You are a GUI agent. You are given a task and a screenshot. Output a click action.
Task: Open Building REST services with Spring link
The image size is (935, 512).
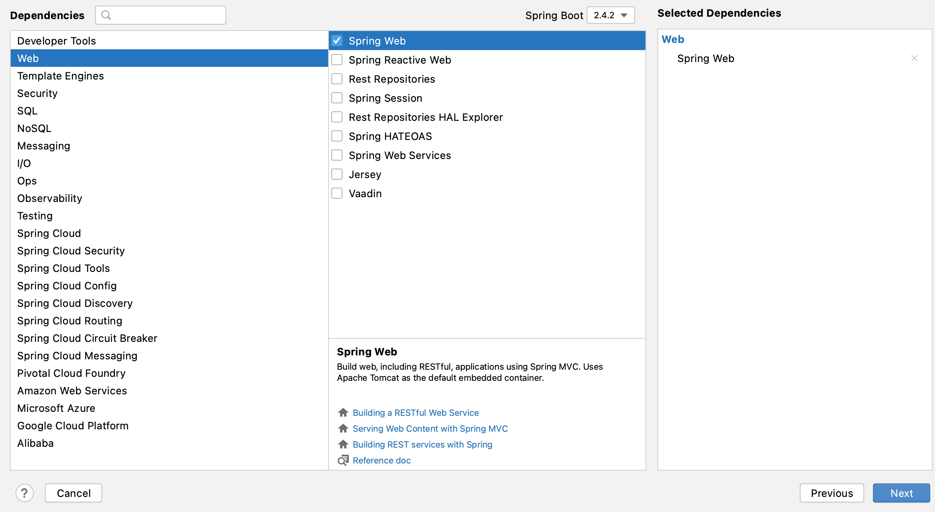pyautogui.click(x=422, y=444)
